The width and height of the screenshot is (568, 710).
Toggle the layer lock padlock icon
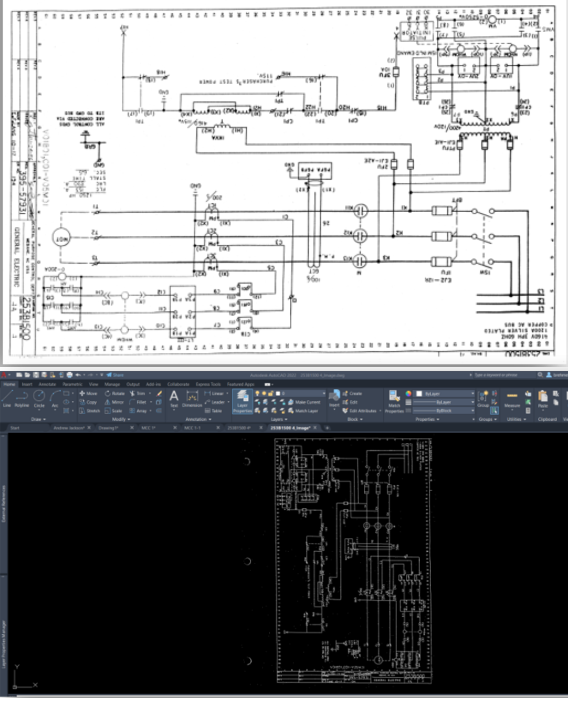[271, 393]
